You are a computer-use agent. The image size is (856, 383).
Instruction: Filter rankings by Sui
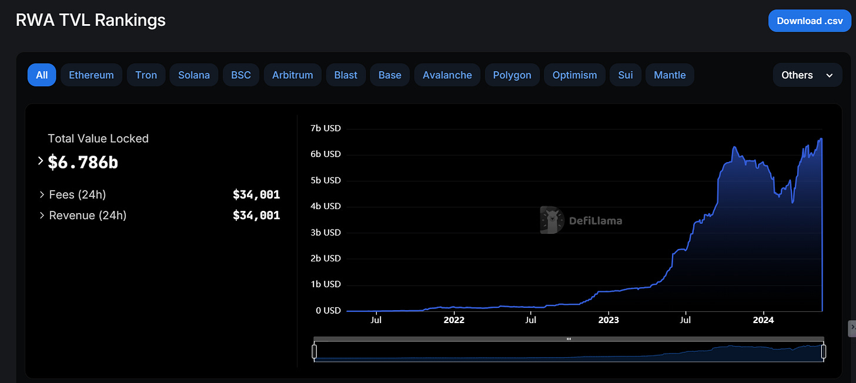coord(626,75)
